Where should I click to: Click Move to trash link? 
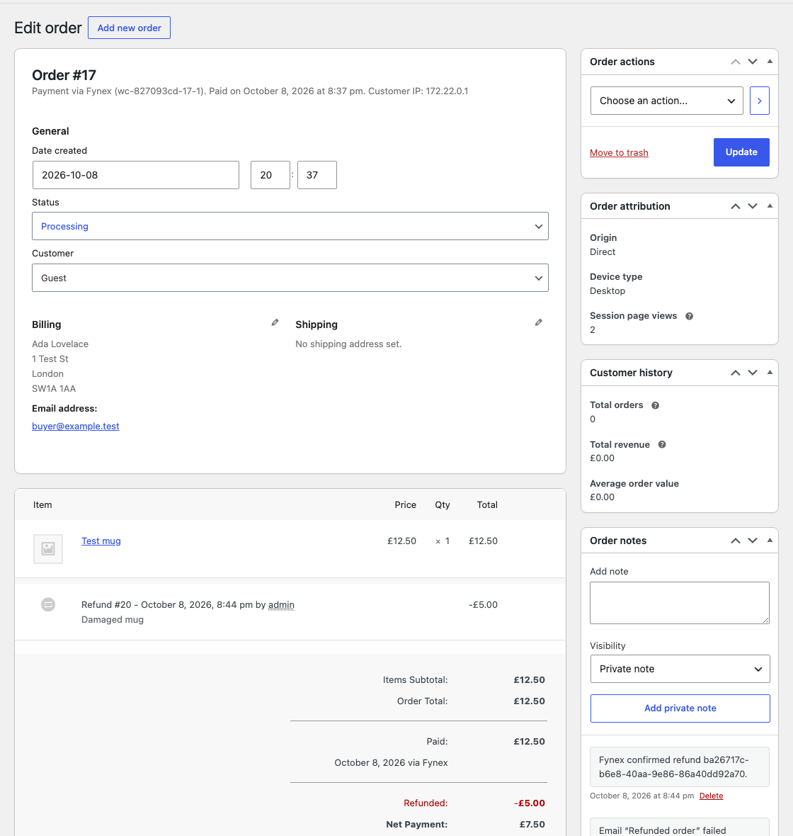619,152
